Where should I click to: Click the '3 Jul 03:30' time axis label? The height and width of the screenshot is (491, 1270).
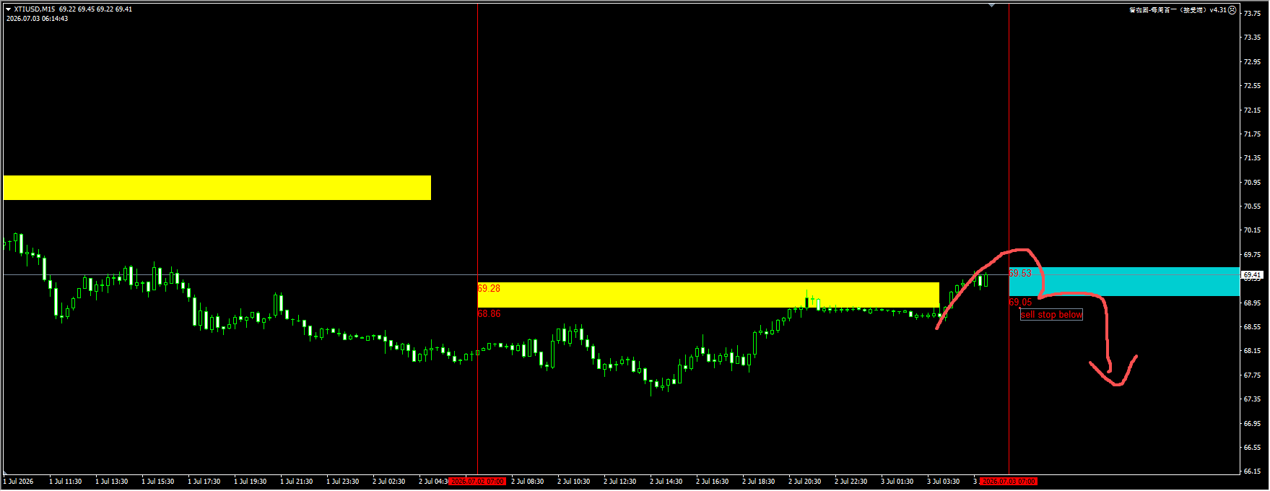coord(944,481)
